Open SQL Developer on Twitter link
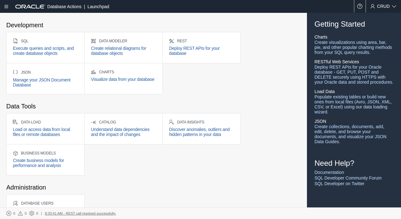Viewport: 401px width, 219px height. point(339,184)
